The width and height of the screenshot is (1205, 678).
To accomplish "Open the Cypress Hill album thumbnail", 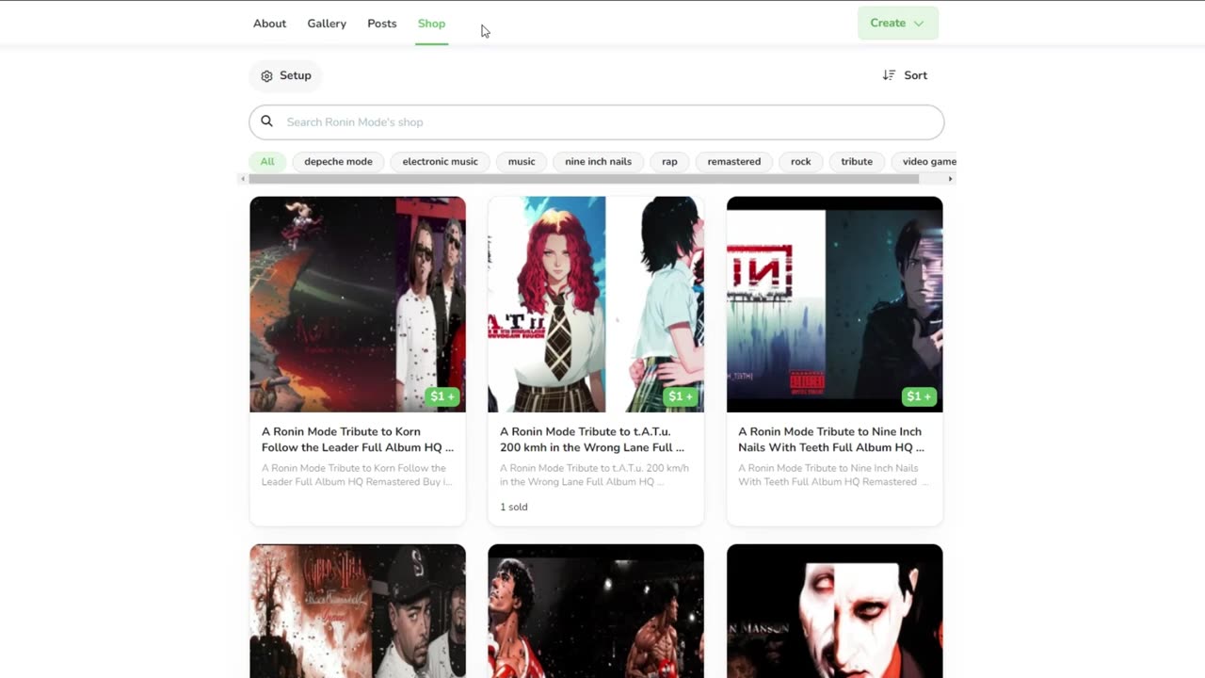I will point(358,611).
